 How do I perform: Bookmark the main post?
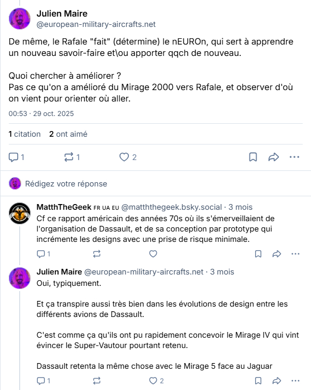[253, 157]
